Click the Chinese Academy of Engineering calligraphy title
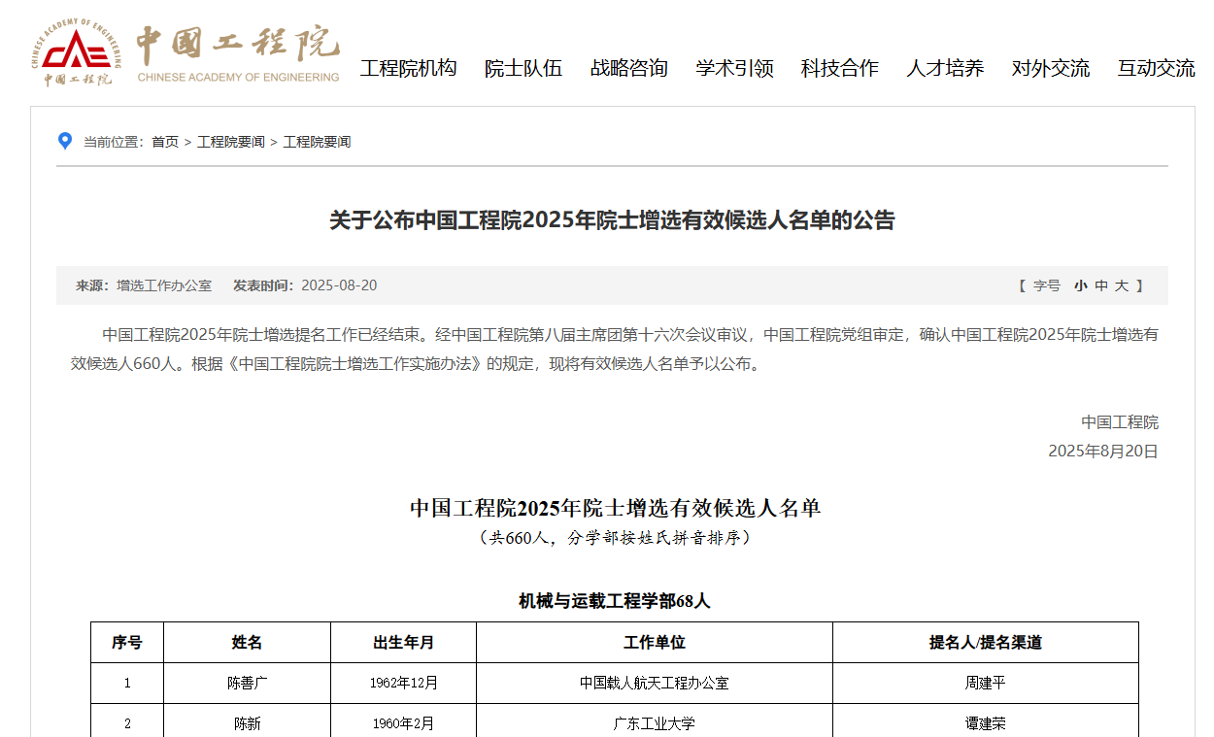The image size is (1214, 737). coord(238,44)
